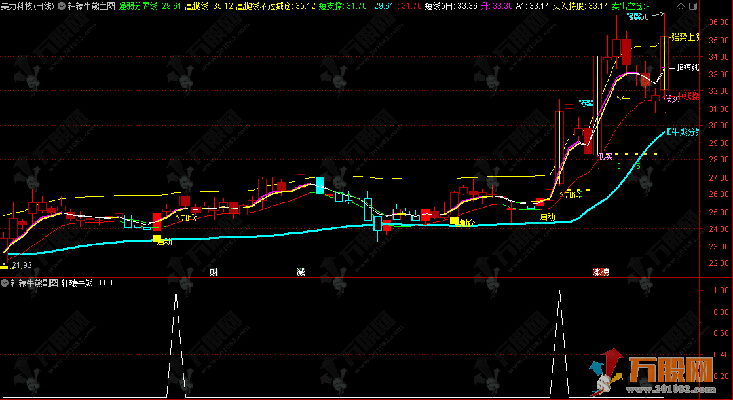The height and width of the screenshot is (400, 733).
Task: Click the 美力科技(日线) stock title
Action: pos(28,5)
